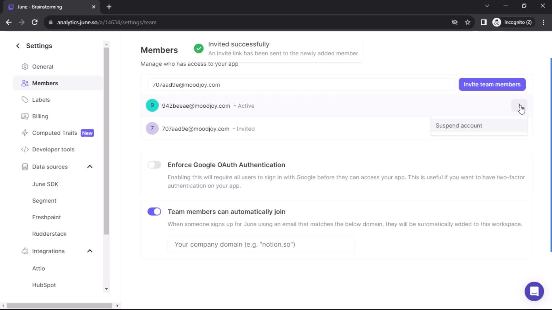
Task: Click Invite team members button
Action: pyautogui.click(x=492, y=84)
